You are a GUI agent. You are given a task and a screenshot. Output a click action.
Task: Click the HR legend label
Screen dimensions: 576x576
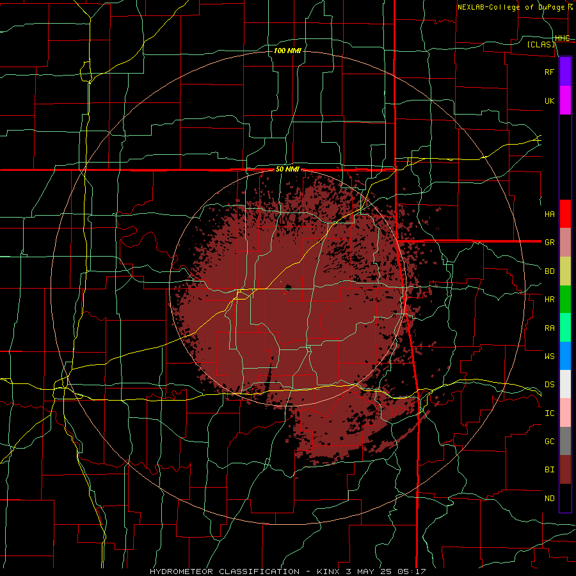point(549,300)
